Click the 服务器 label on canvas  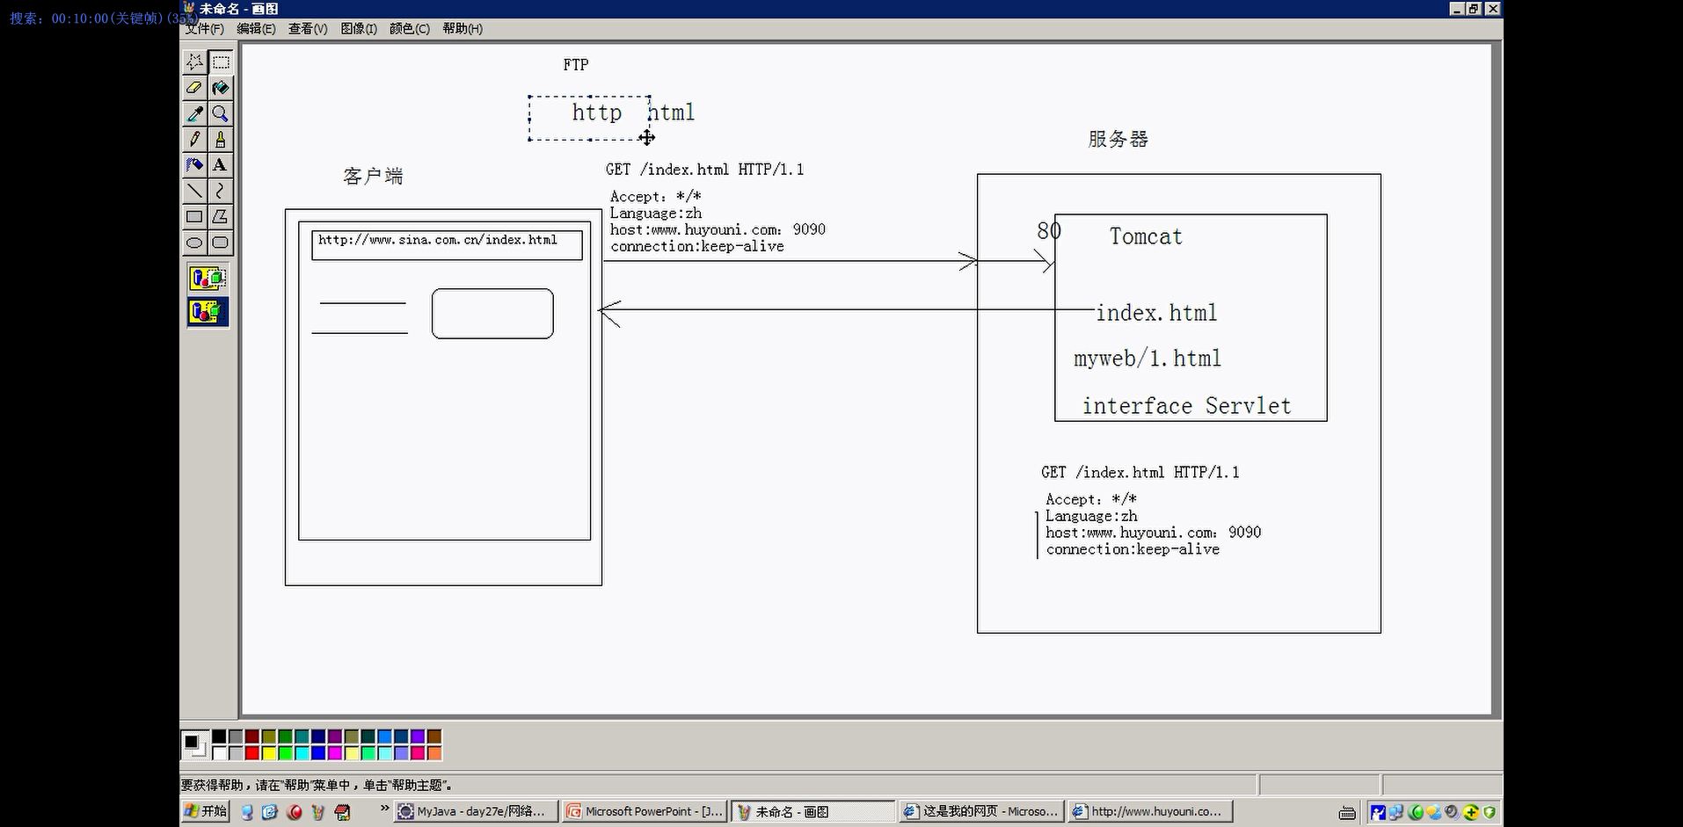point(1118,139)
